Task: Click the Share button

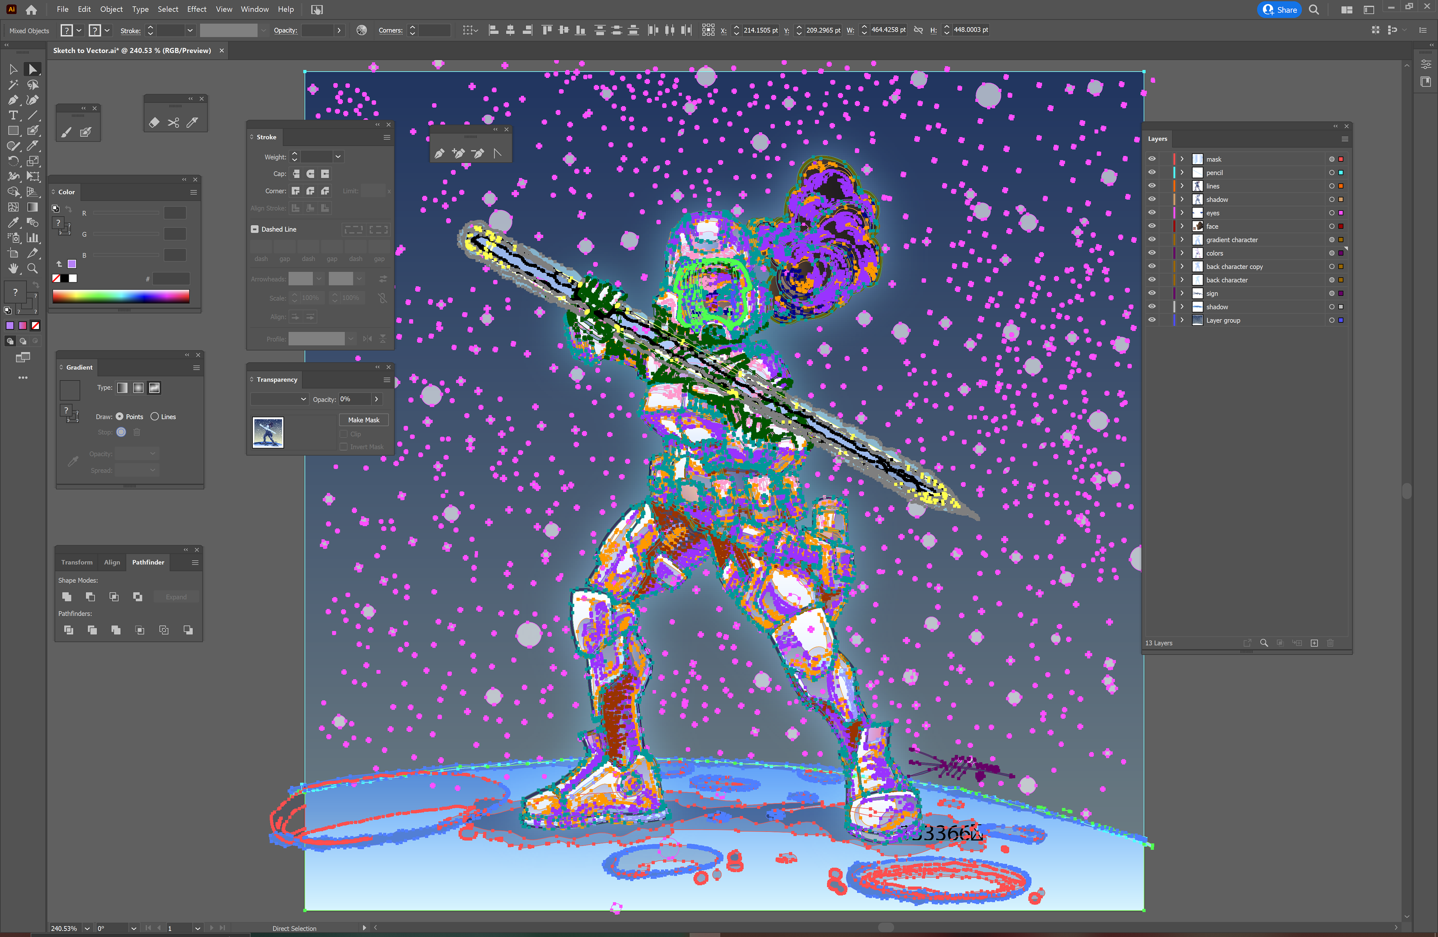Action: [1280, 10]
